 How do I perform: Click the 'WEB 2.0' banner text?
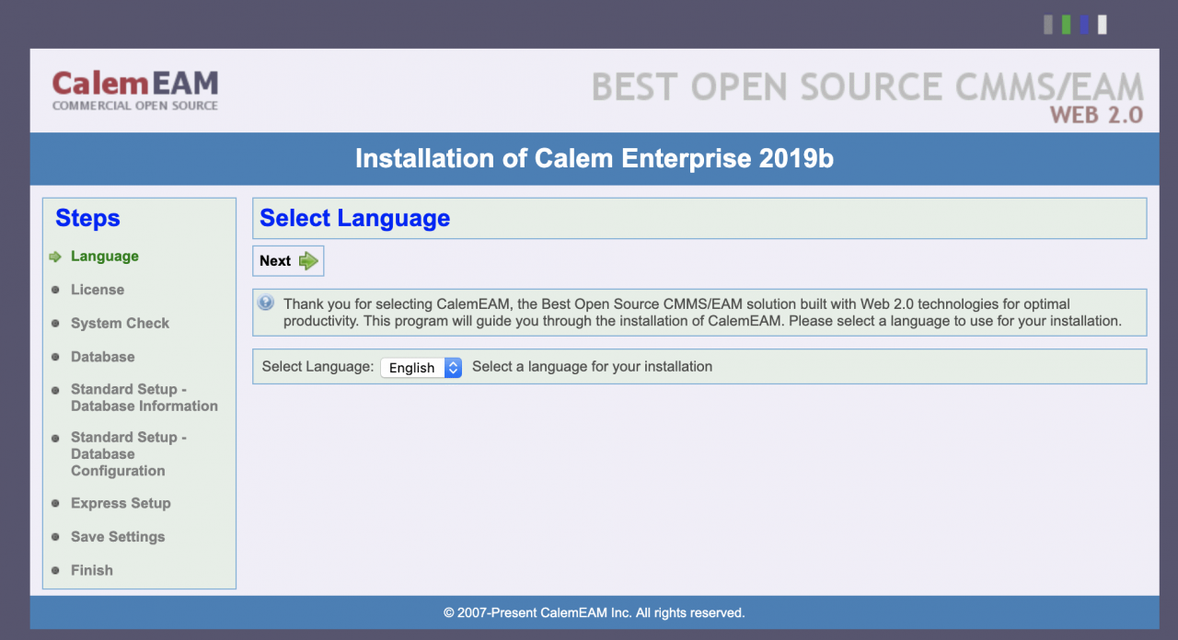pos(1097,115)
